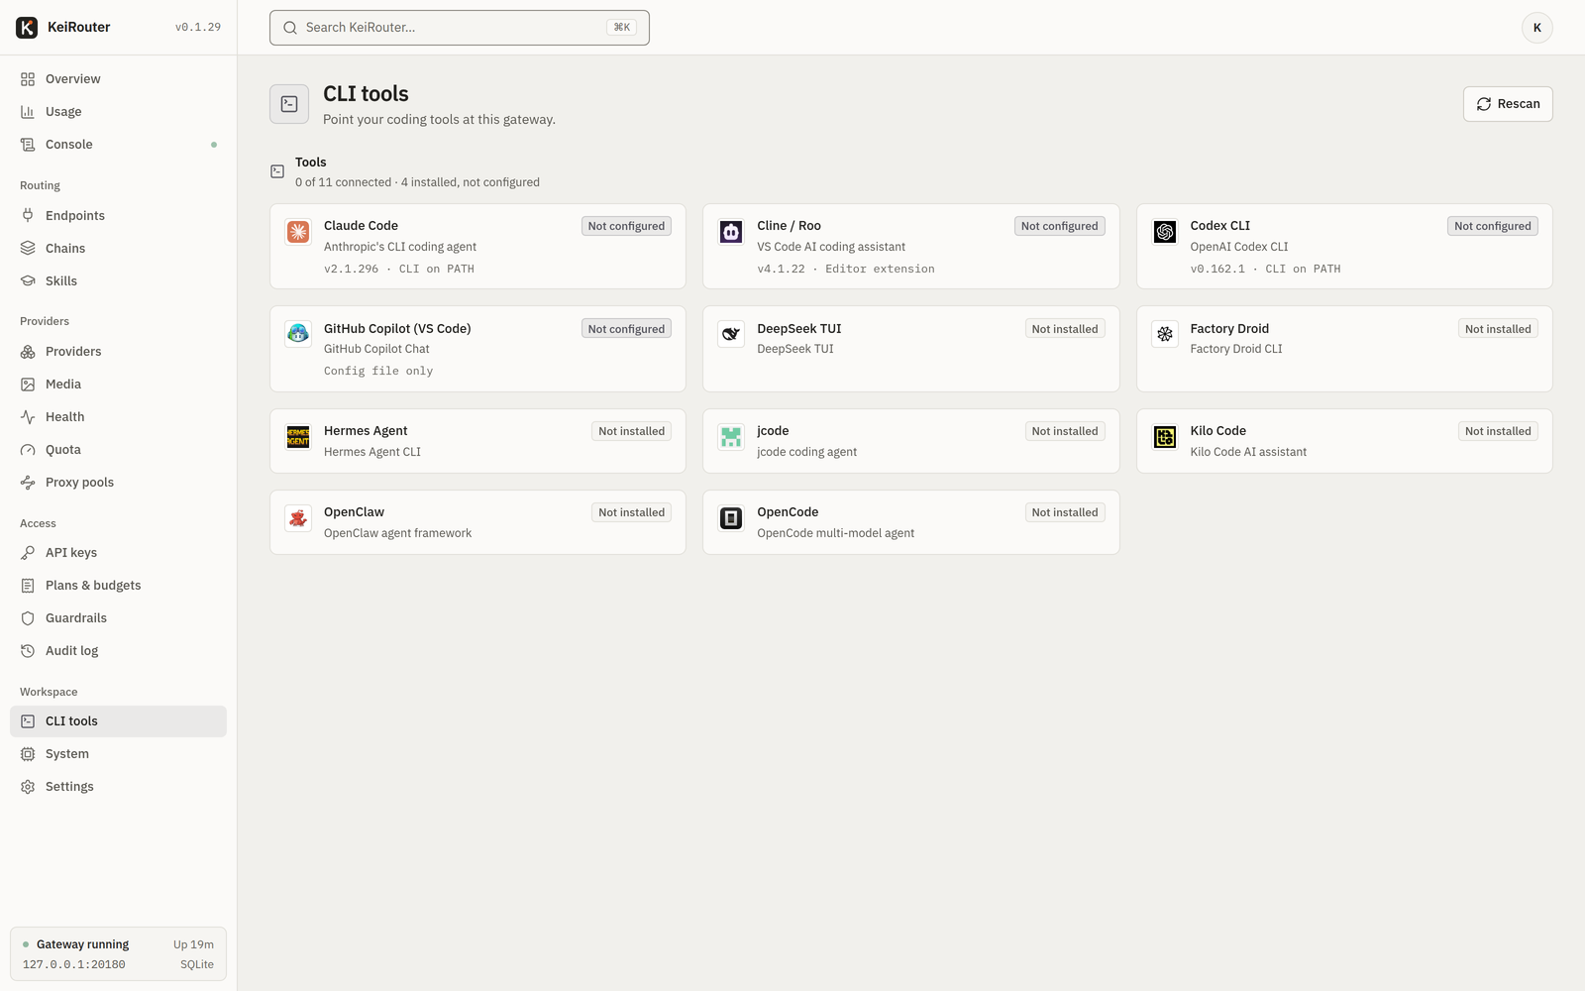Click the search magnifier icon
The width and height of the screenshot is (1585, 991).
click(290, 28)
